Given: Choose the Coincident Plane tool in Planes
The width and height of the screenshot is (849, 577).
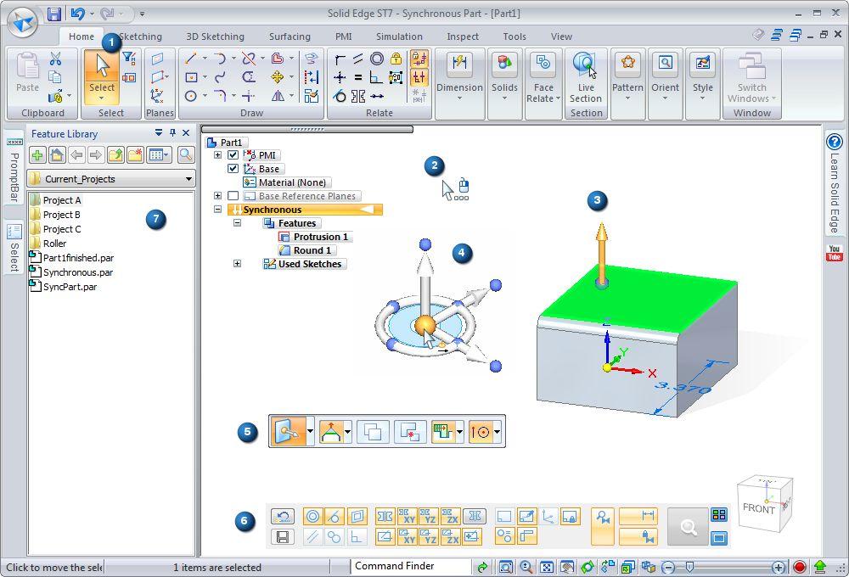Looking at the screenshot, I should [x=158, y=59].
